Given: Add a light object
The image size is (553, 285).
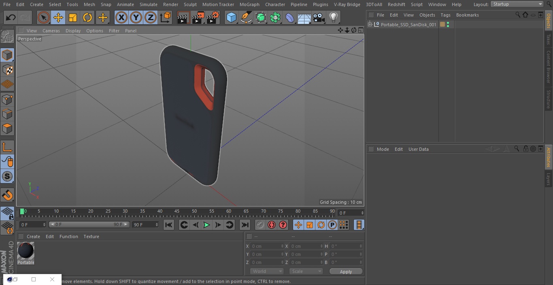Looking at the screenshot, I should click(333, 18).
